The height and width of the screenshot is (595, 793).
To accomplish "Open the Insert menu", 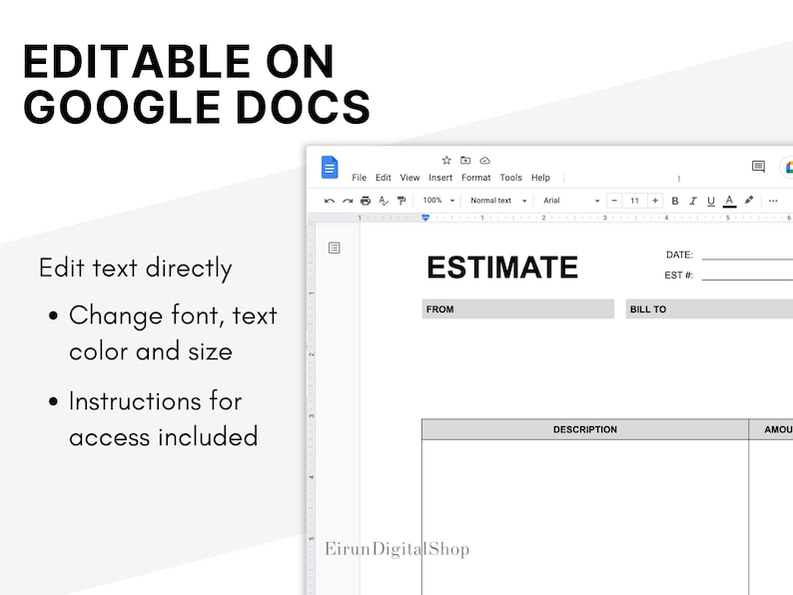I will click(440, 178).
